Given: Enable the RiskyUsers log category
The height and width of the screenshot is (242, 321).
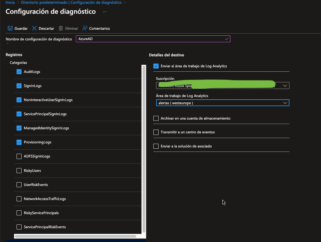Looking at the screenshot, I should point(19,171).
